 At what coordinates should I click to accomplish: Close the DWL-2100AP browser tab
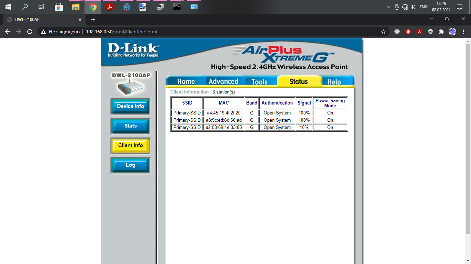(x=80, y=20)
